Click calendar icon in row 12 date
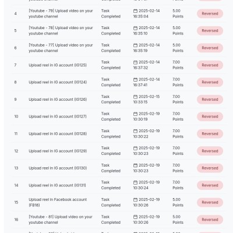This screenshot has width=233, height=233. point(135,149)
